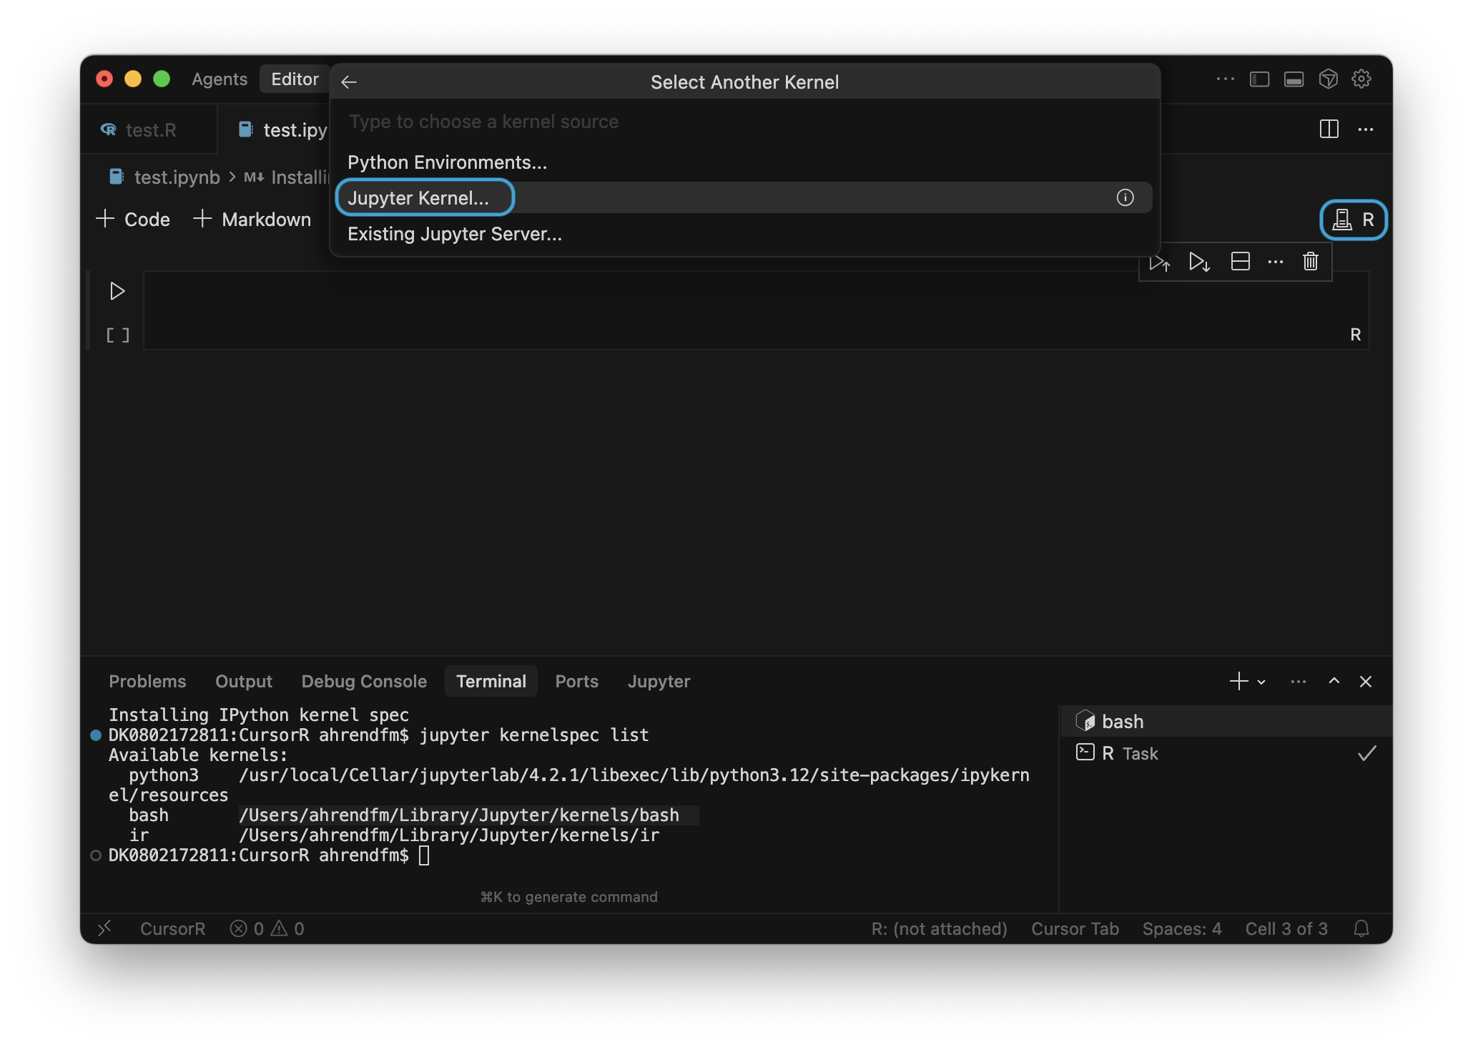Delete the cell via the trash icon
This screenshot has width=1473, height=1050.
[1310, 262]
